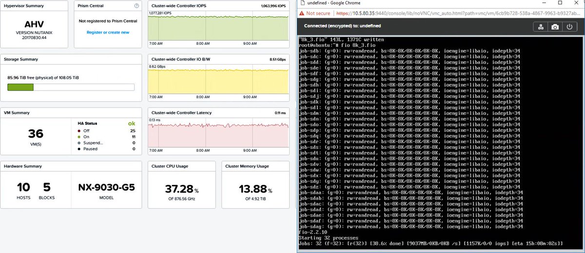This screenshot has height=253, width=585.
Task: Take a screenshot with the camera icon
Action: click(555, 27)
